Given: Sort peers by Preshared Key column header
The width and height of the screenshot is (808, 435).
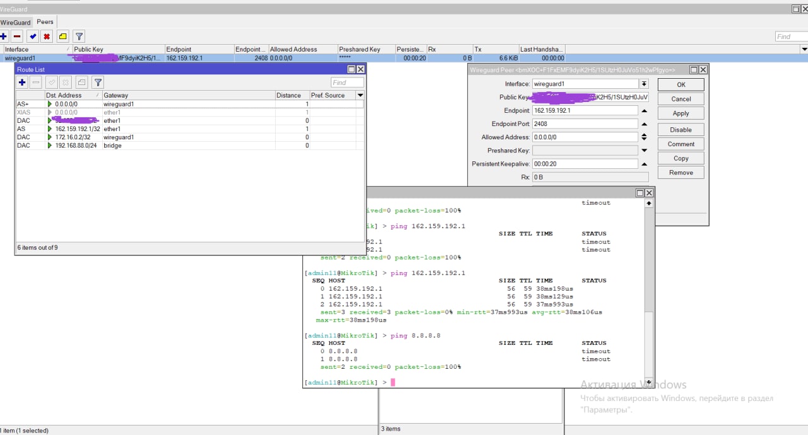Looking at the screenshot, I should coord(366,49).
